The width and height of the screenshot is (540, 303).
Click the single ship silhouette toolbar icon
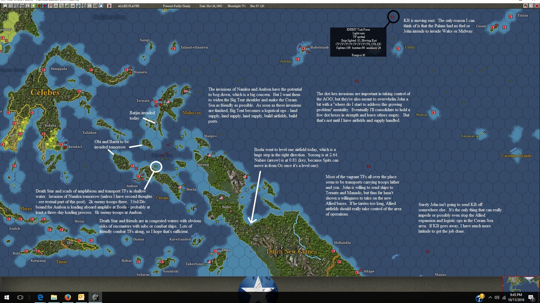coord(56,6)
